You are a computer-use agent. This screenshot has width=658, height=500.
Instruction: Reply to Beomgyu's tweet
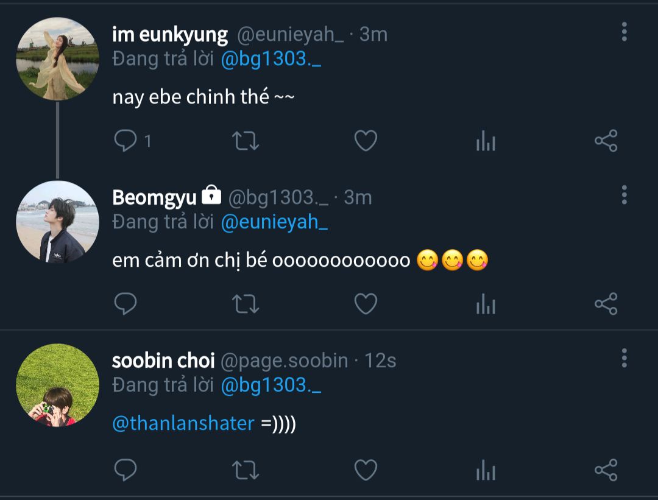point(126,303)
